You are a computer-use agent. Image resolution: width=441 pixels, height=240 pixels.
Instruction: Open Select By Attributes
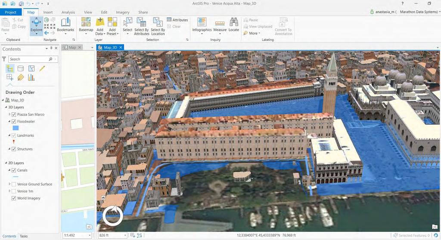[141, 26]
